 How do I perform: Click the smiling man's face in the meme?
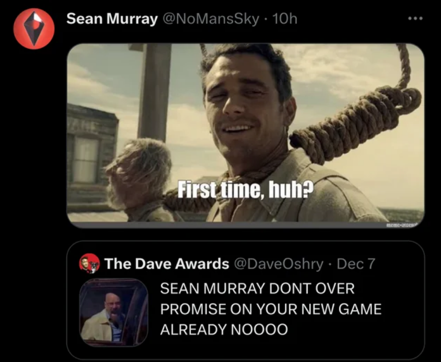tap(244, 108)
